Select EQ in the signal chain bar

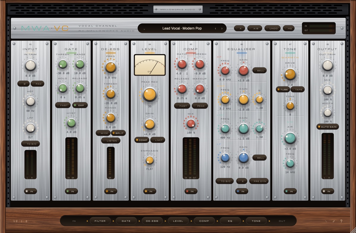point(230,221)
